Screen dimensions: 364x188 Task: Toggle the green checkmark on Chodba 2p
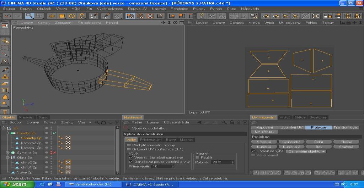(x=55, y=133)
